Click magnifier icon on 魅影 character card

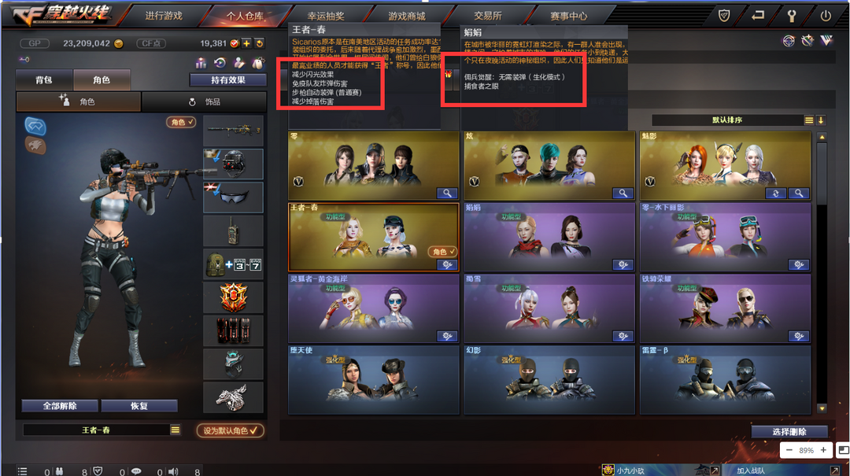point(799,193)
